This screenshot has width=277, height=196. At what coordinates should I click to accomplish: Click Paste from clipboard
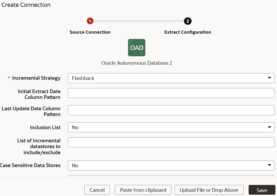[143, 190]
